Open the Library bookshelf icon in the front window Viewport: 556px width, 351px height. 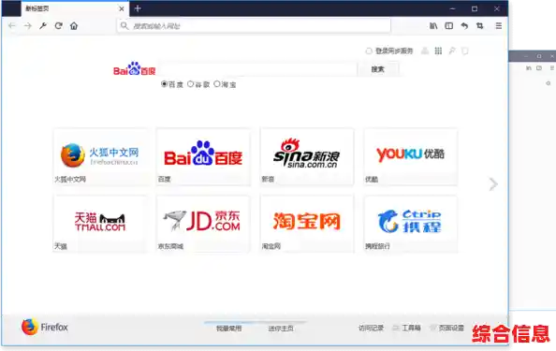[433, 26]
